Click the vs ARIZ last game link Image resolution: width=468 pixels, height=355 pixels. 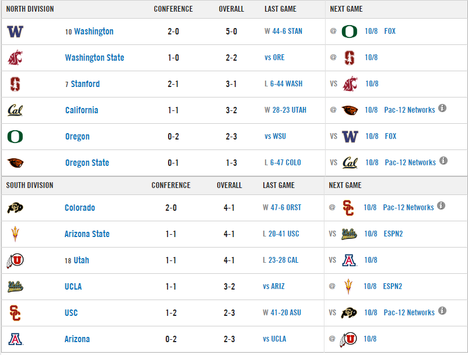tap(274, 286)
